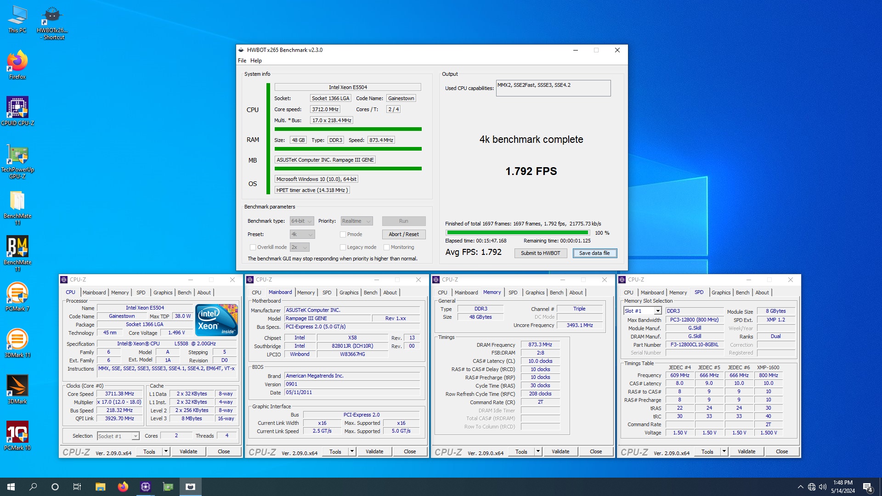Expand Tools arrow in CPU tab CPU-Z window
The image size is (882, 496).
[166, 451]
